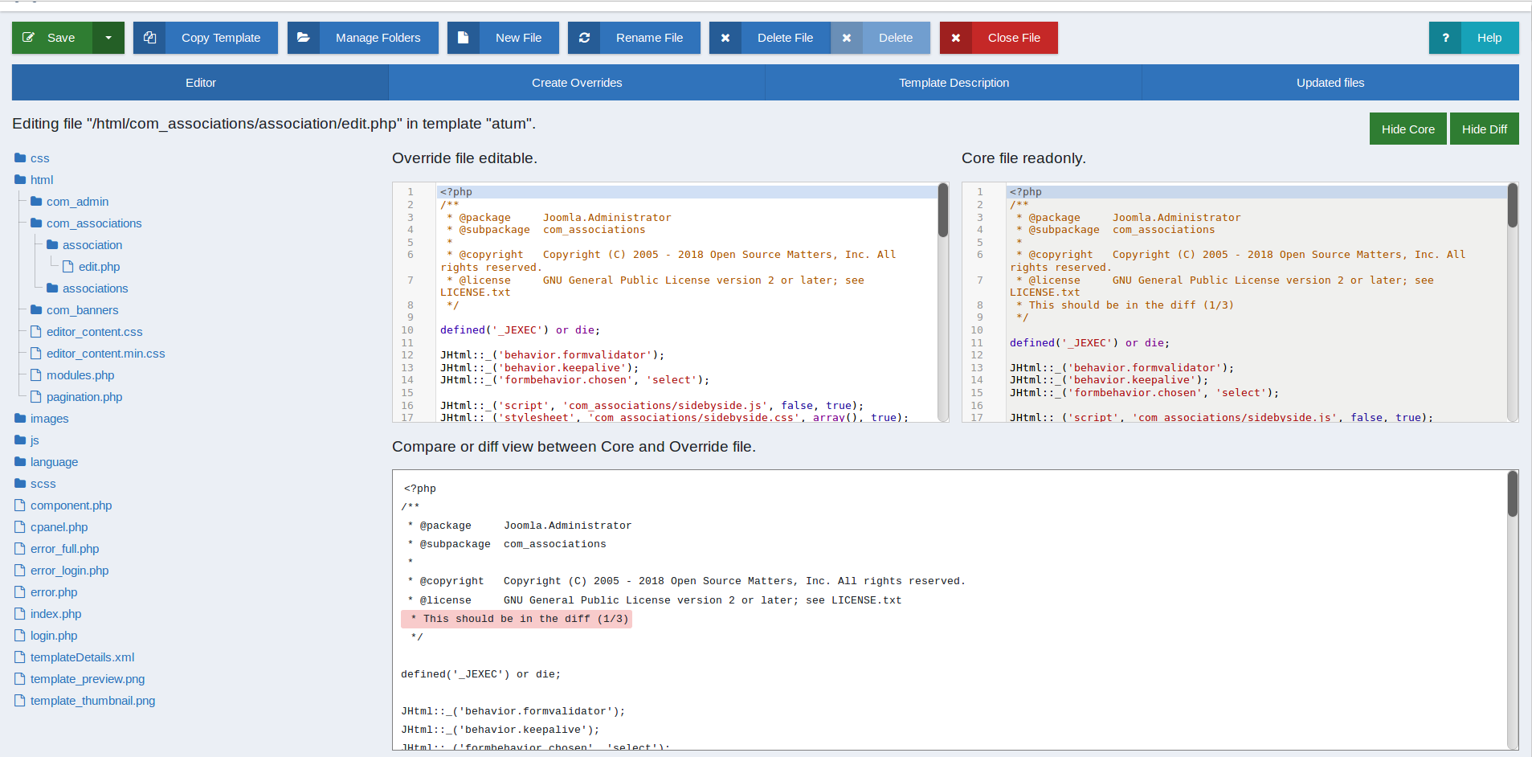
Task: Open pagination.php file
Action: click(76, 397)
